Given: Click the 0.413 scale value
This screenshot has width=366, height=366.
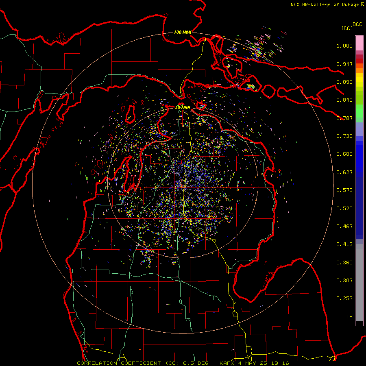Looking at the screenshot, I should (x=344, y=244).
